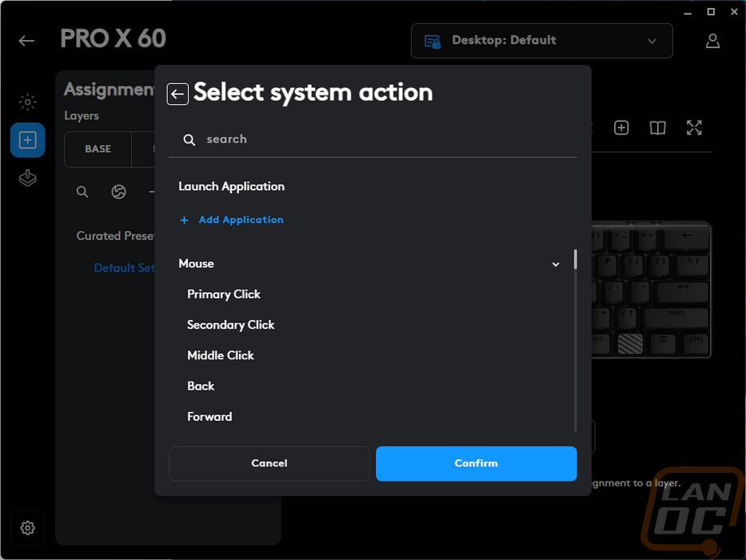
Task: Open the game mode joystick sidebar icon
Action: 28,178
